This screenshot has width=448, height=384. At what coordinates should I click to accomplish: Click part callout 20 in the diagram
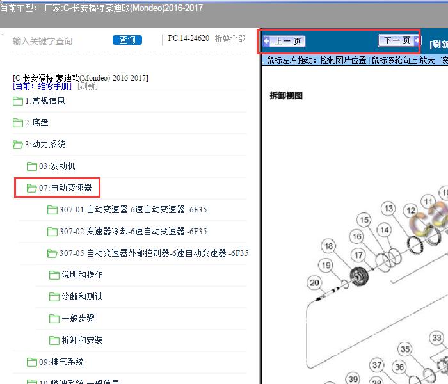tap(314, 283)
